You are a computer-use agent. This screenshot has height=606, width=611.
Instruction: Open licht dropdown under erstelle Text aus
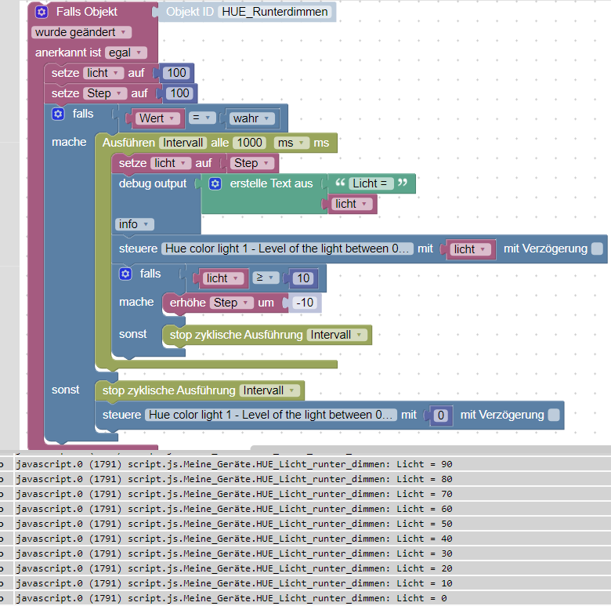tap(352, 205)
